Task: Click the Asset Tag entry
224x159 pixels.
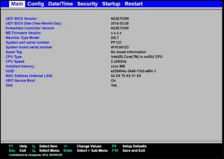Action: point(14,52)
